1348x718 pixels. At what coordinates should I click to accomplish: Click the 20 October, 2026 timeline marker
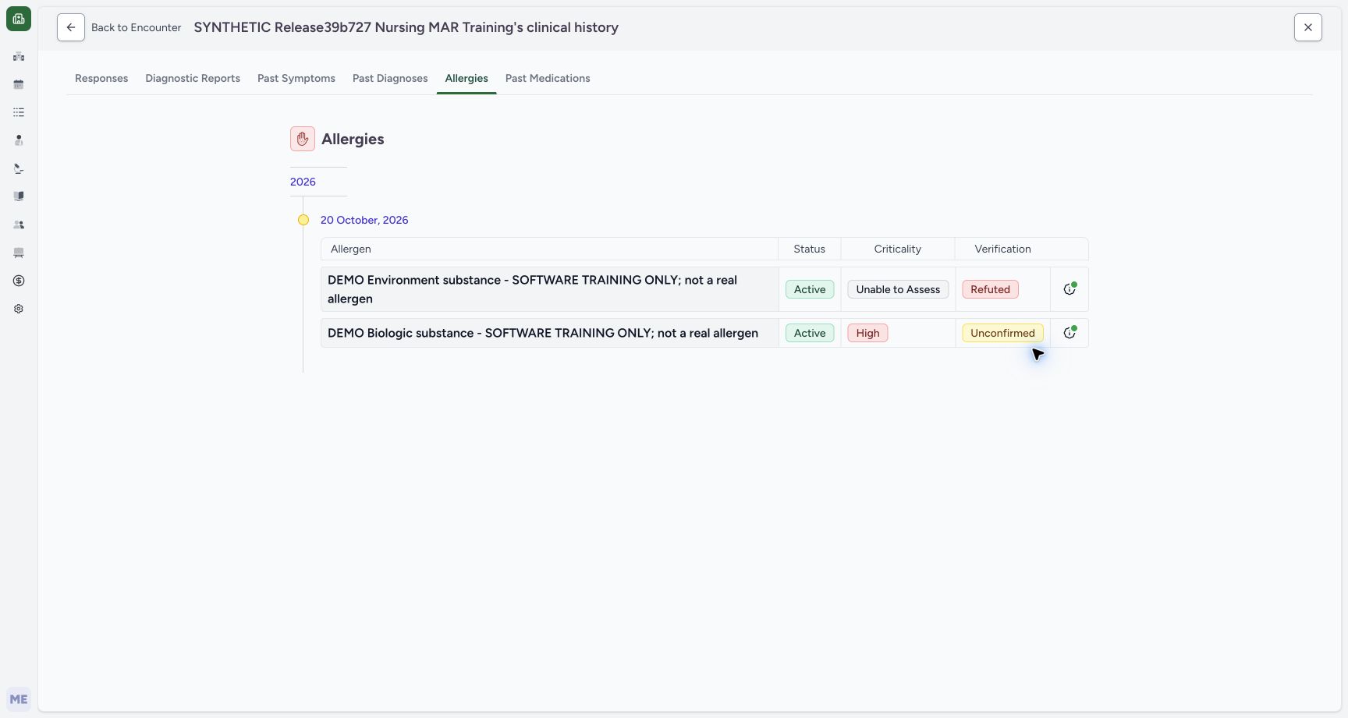[303, 220]
